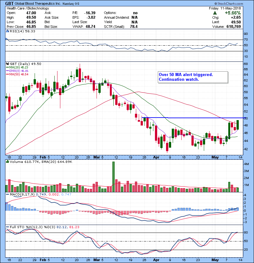The width and height of the screenshot is (254, 263).
Task: Click the 'Feb' label on the bottom date axis
Action: [x=43, y=260]
